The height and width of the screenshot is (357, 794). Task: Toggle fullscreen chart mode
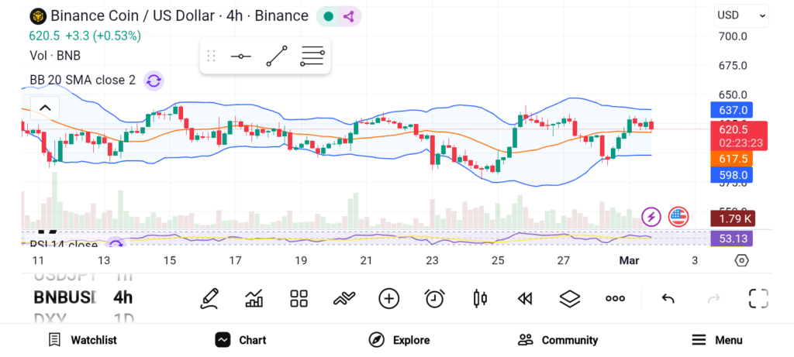758,298
